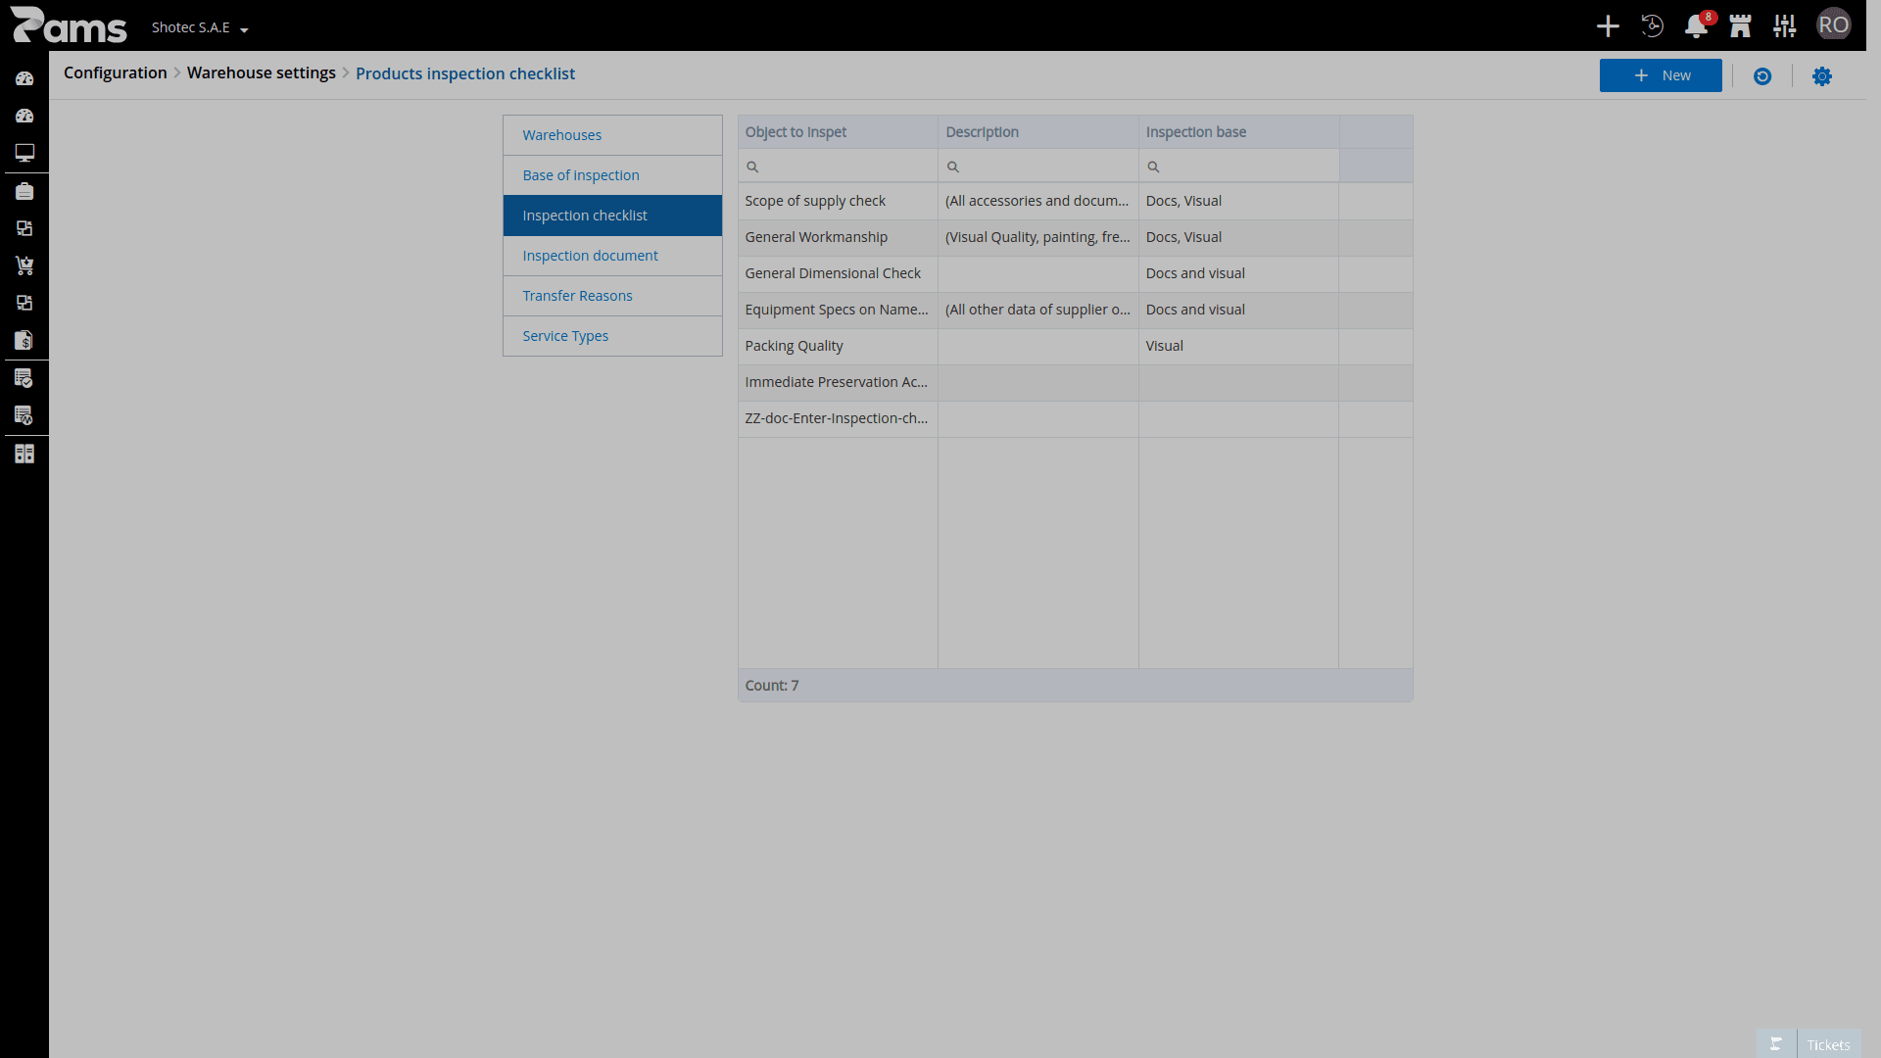Select the Scope of supply check row

coord(1075,201)
